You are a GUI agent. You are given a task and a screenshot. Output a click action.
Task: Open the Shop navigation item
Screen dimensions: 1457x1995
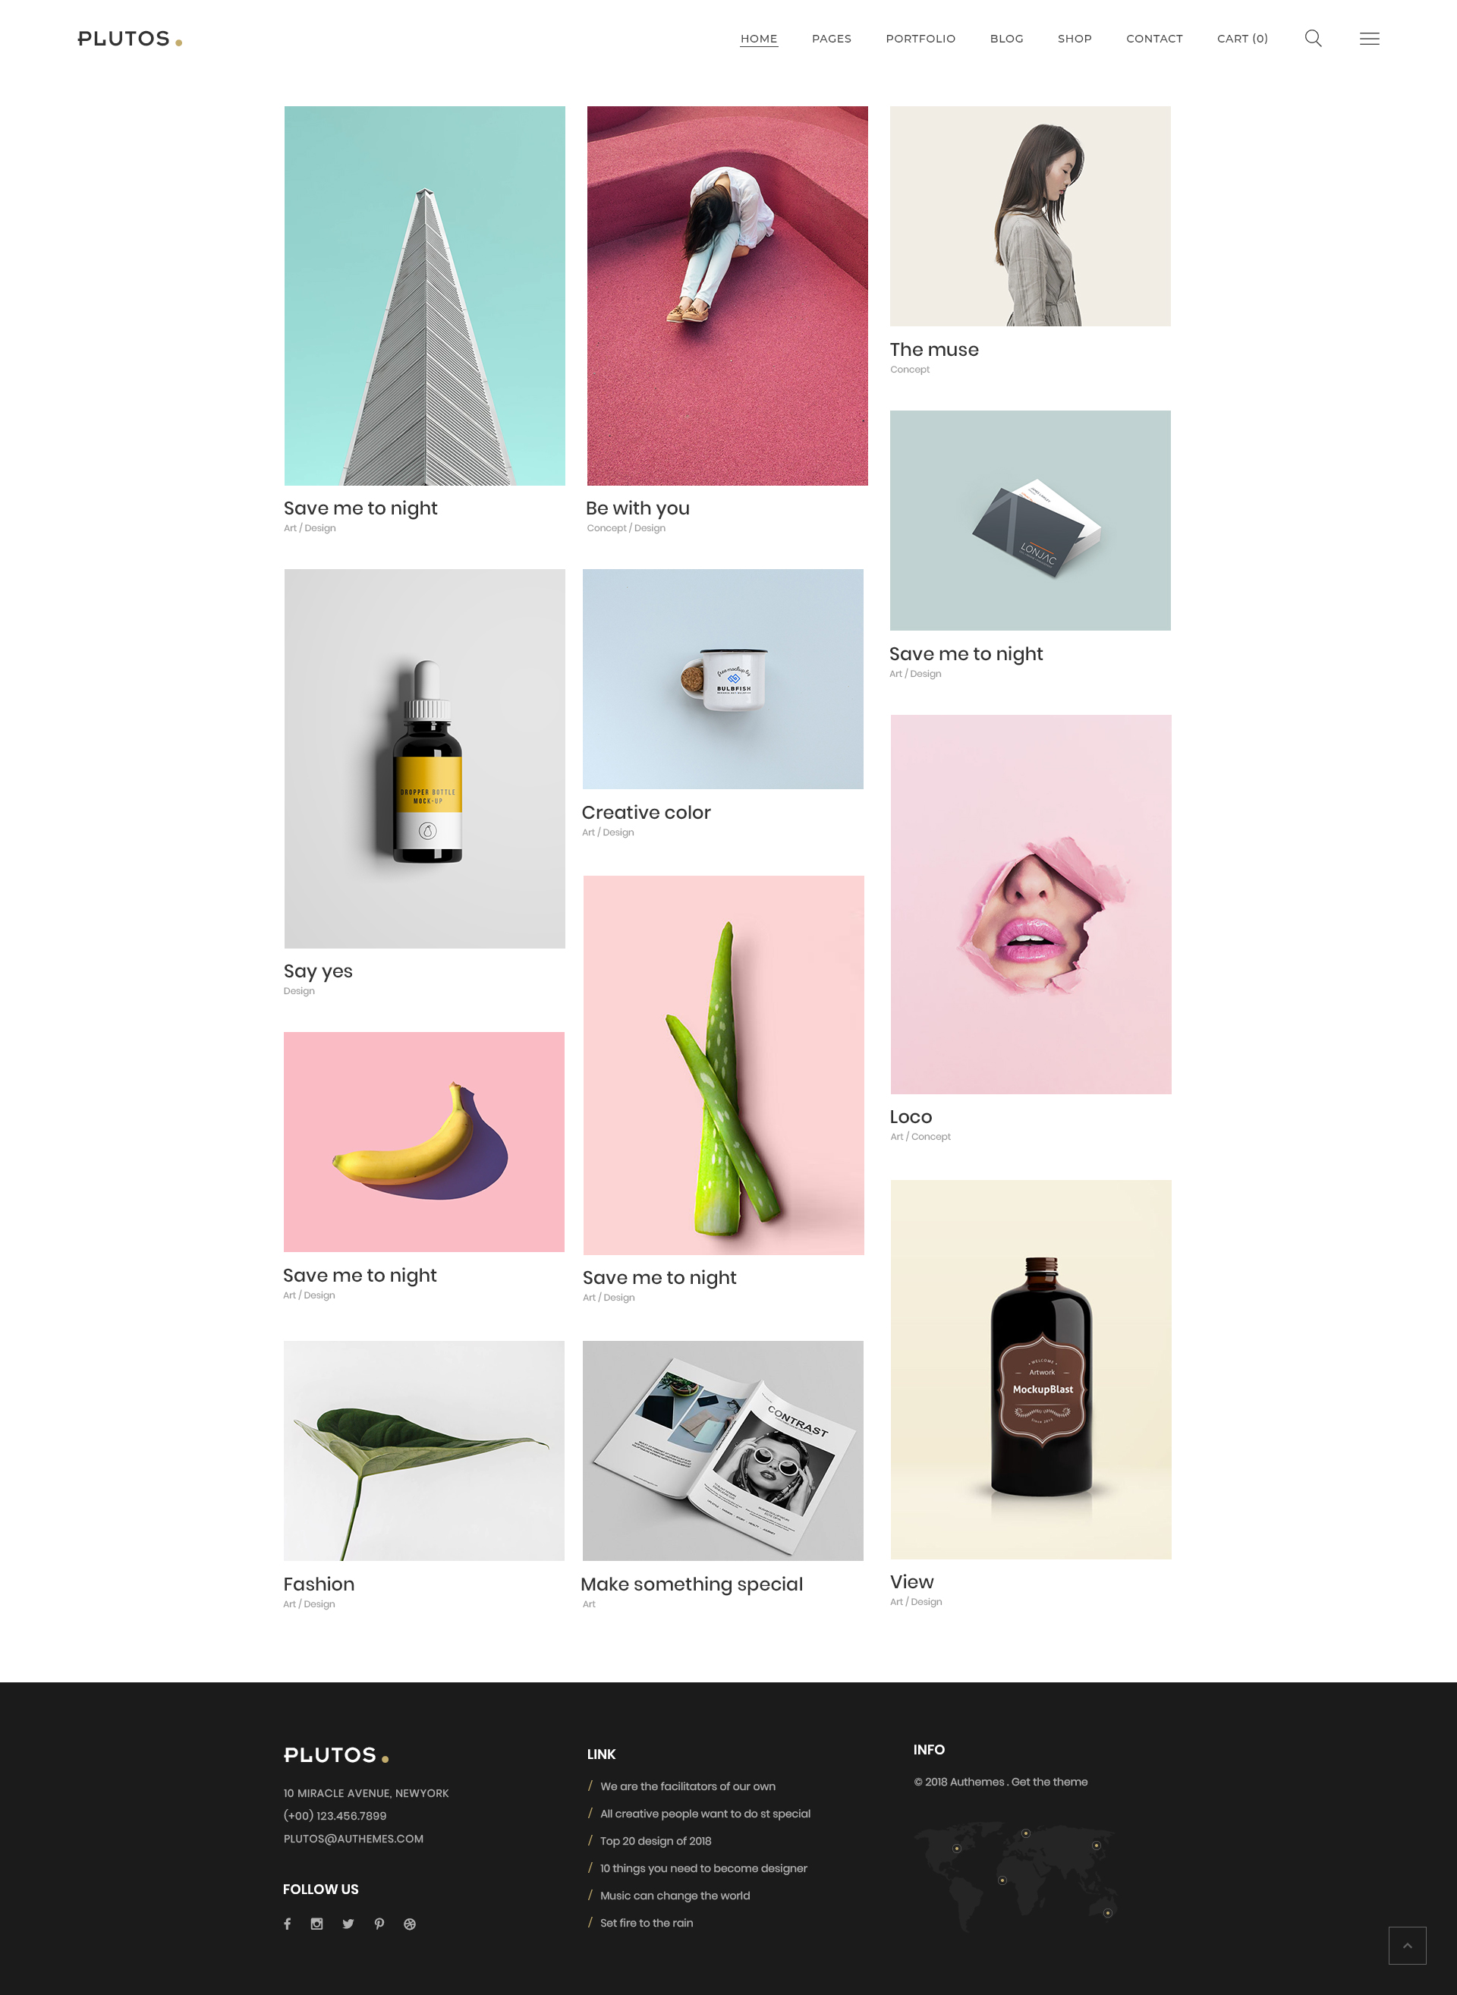click(x=1075, y=39)
